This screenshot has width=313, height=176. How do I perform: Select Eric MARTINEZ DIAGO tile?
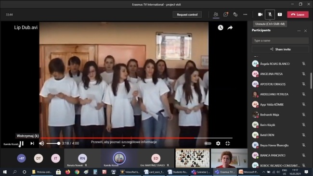156,158
